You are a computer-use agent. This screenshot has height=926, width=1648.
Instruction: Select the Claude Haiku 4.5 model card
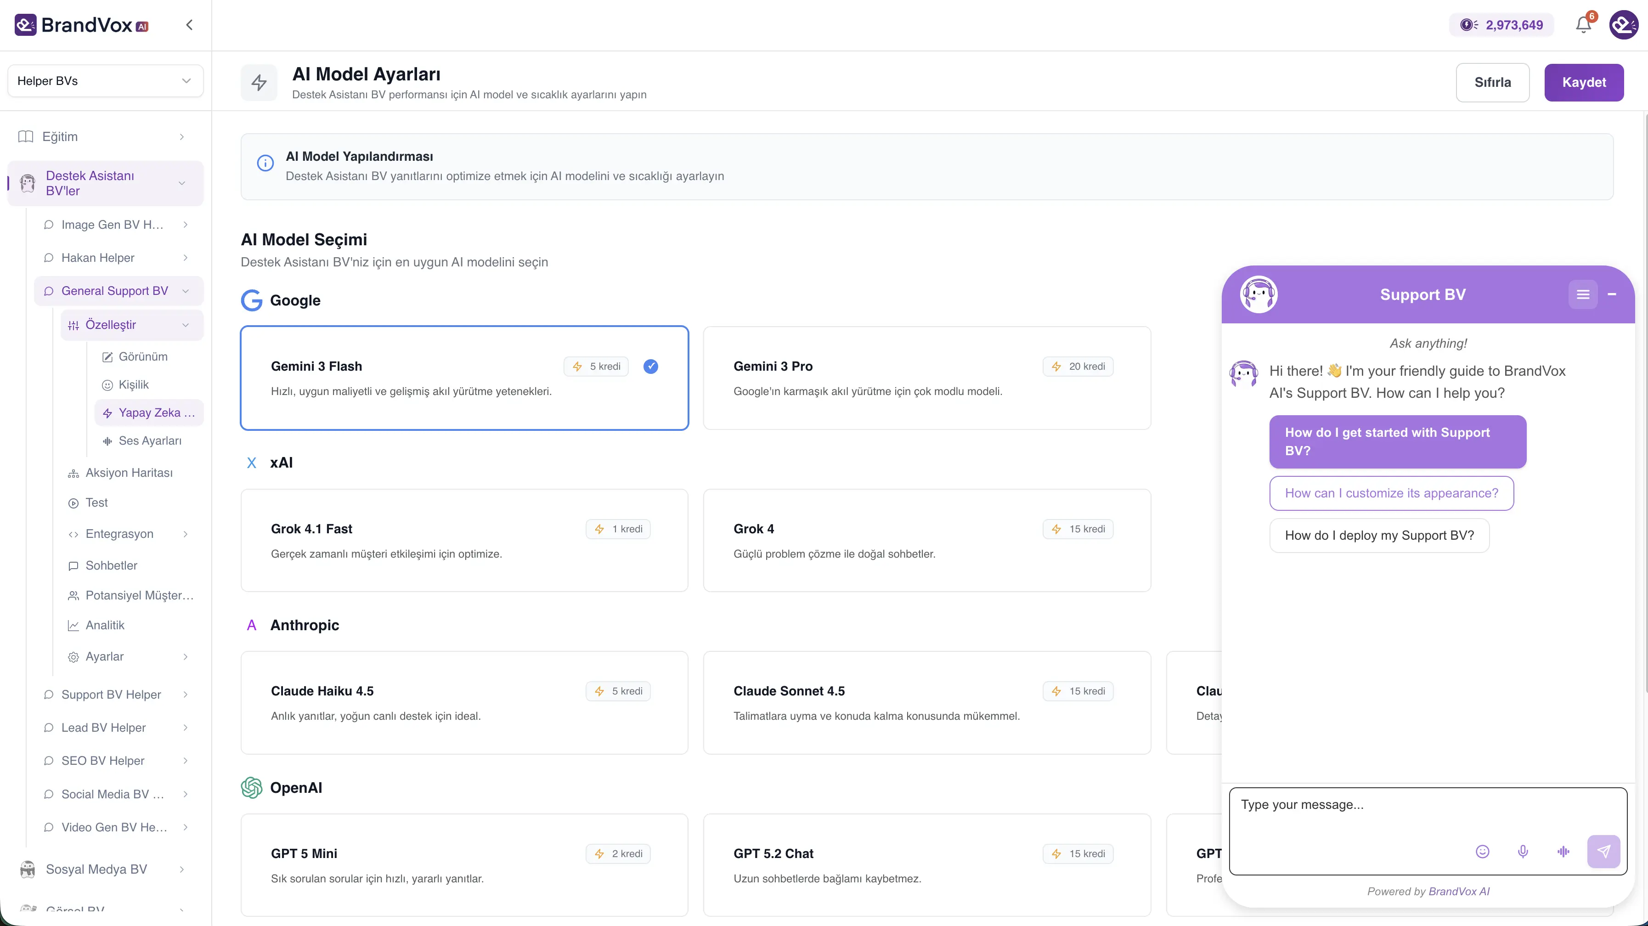464,703
